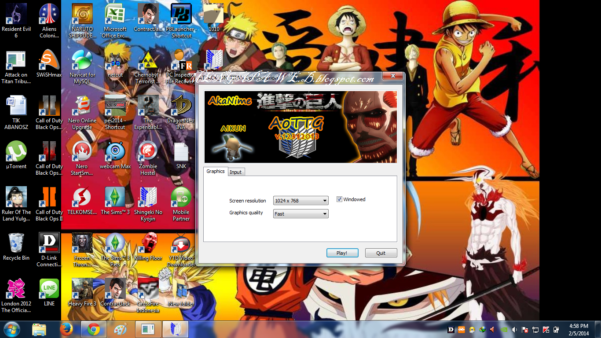The image size is (601, 338).
Task: Launch Heavy Fire 3 from desktop
Action: click(82, 293)
